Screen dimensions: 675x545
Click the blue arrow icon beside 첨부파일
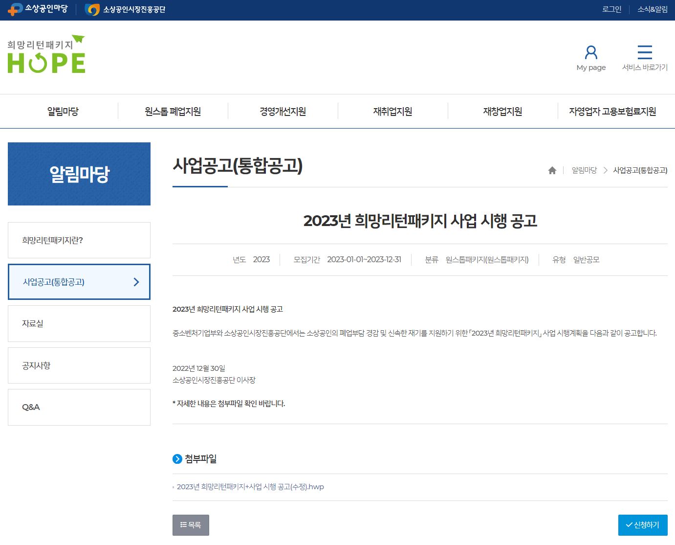pos(177,459)
